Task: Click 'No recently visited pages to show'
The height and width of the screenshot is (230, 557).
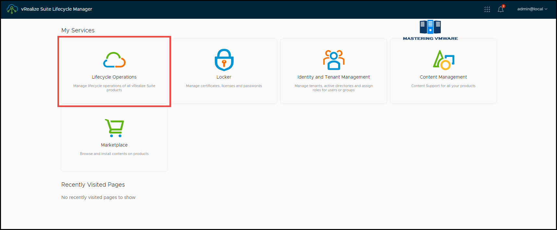Action: point(98,197)
